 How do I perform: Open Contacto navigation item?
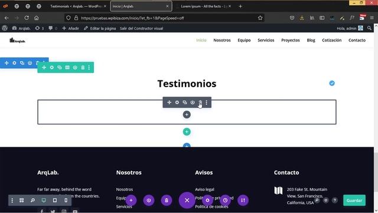pos(357,40)
